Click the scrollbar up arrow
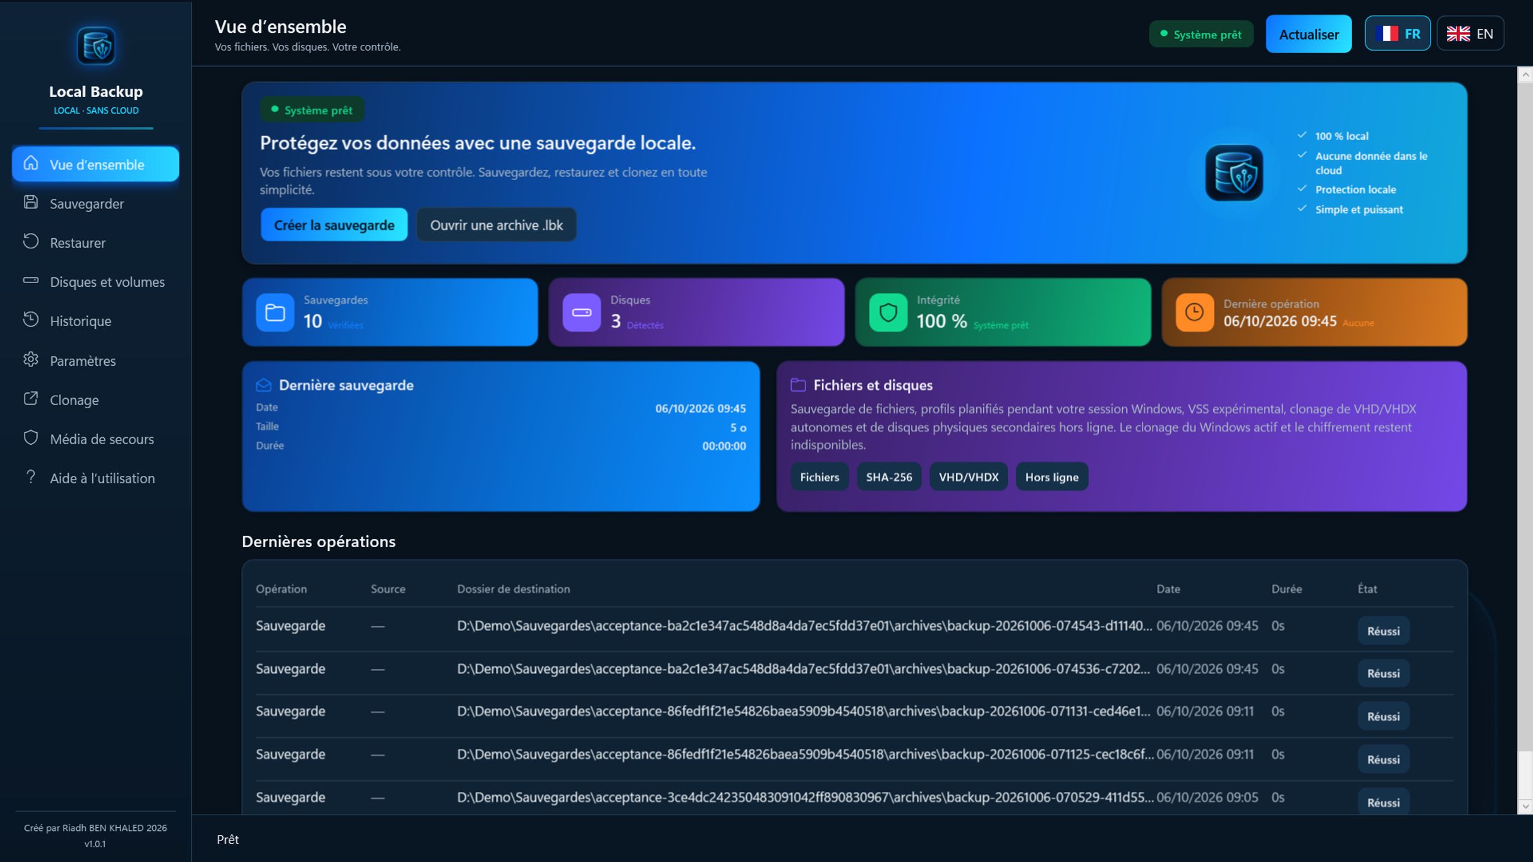Viewport: 1533px width, 862px height. click(1525, 75)
